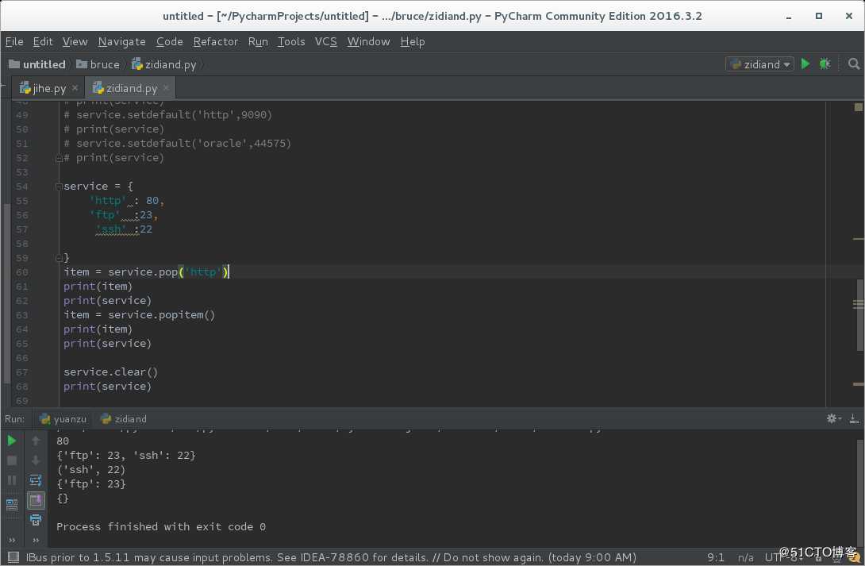This screenshot has height=566, width=865.
Task: Click the inspection status indicator above the editor scrollbar
Action: pos(859,107)
